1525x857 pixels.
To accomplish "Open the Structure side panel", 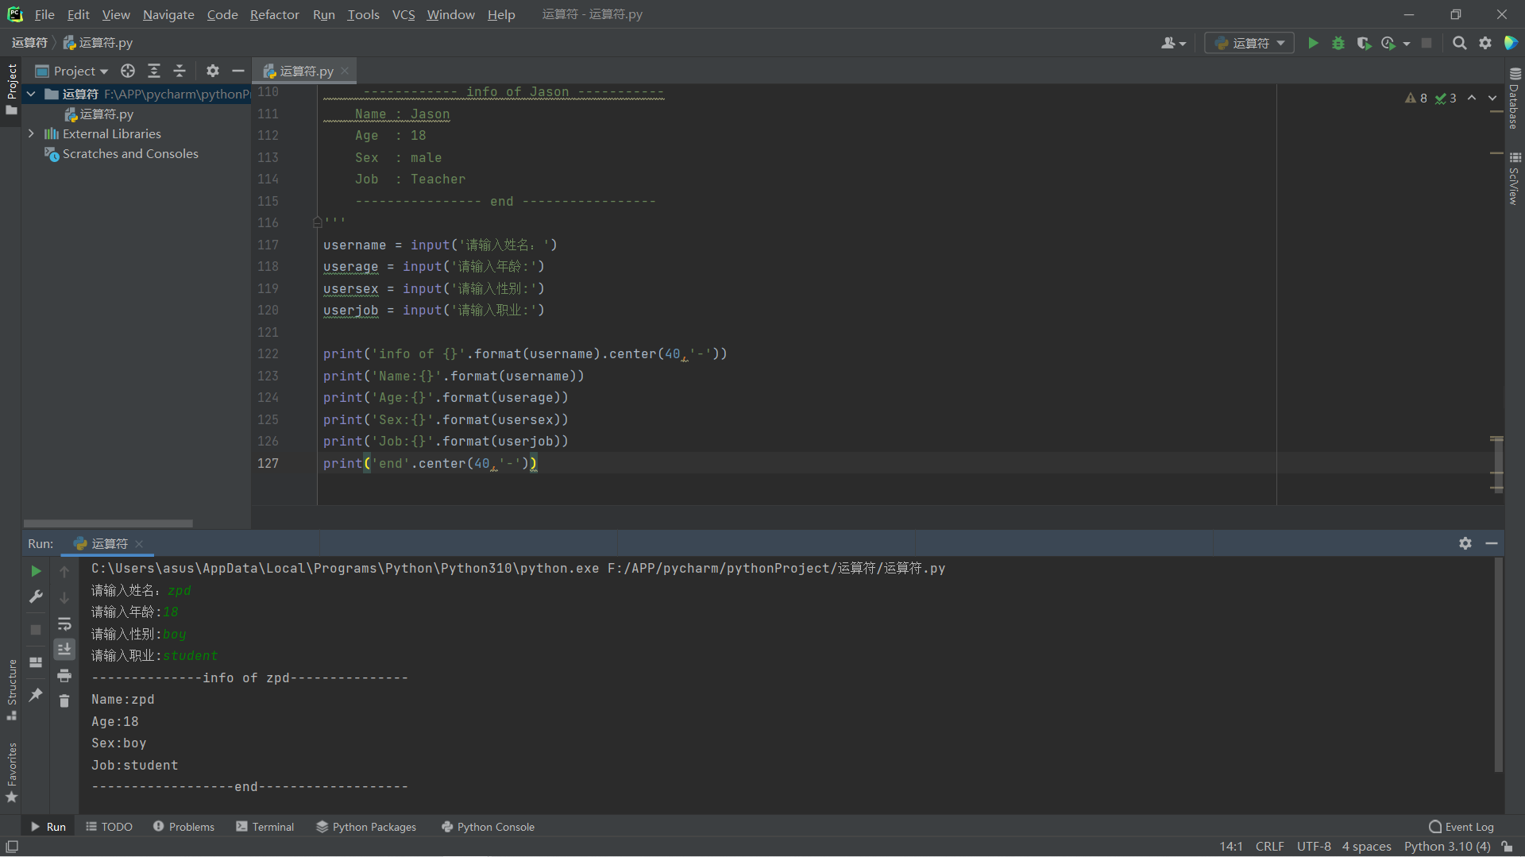I will (12, 689).
